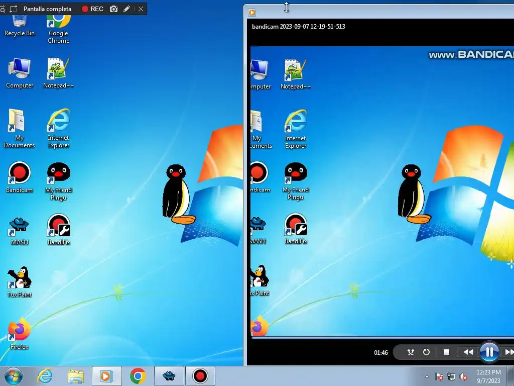
Task: Open the clock showing 12:23 PM
Action: pyautogui.click(x=488, y=376)
